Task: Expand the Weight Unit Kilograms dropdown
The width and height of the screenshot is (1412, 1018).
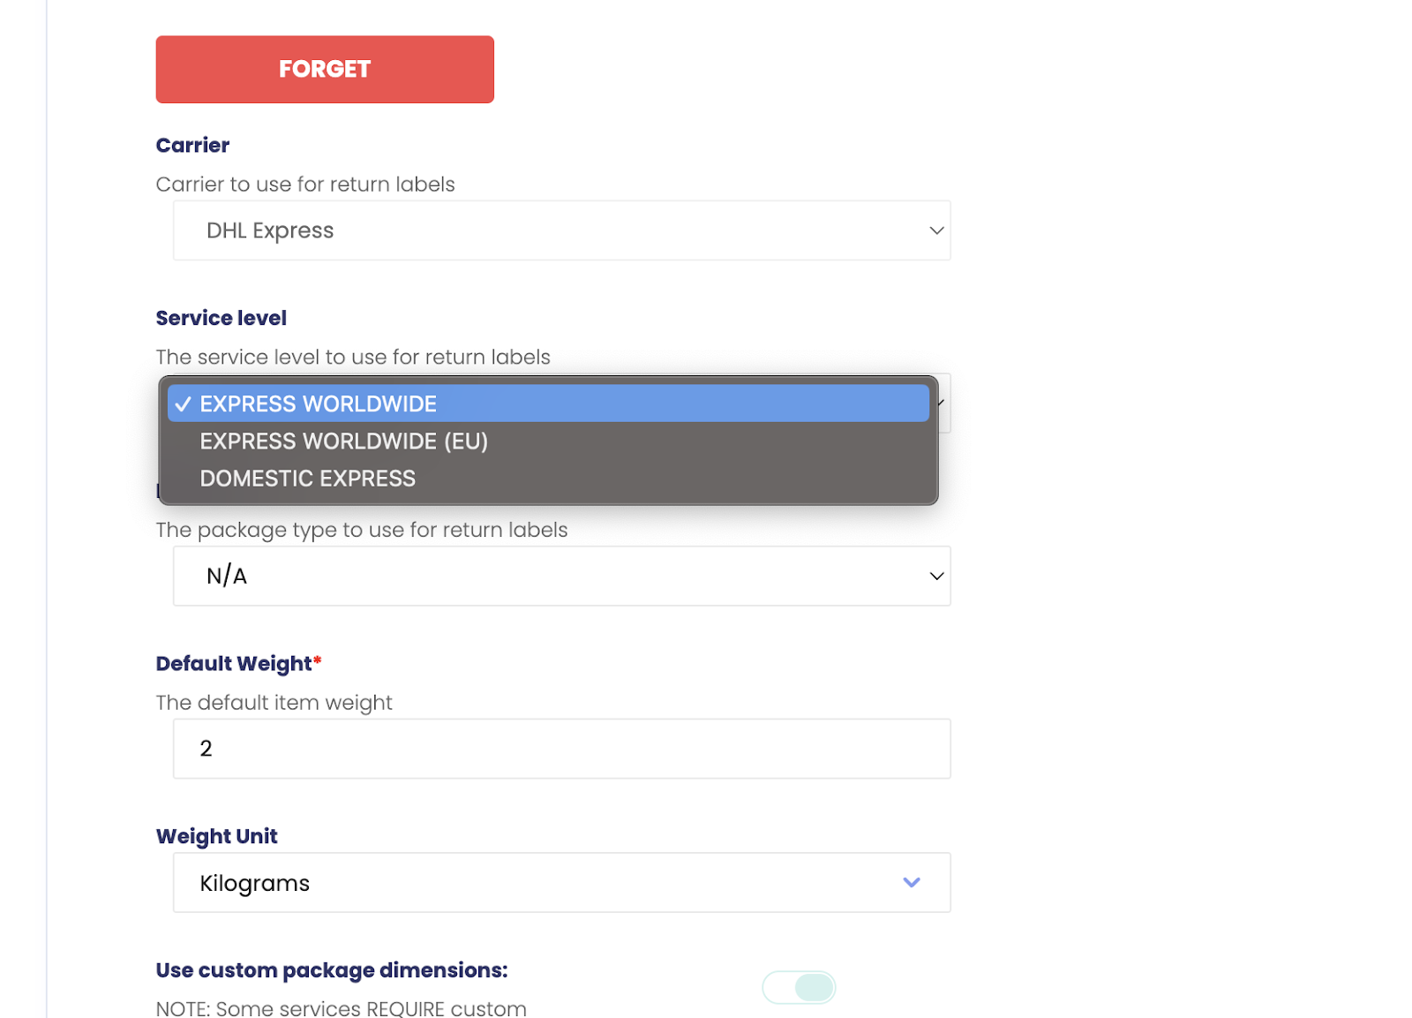Action: point(561,883)
